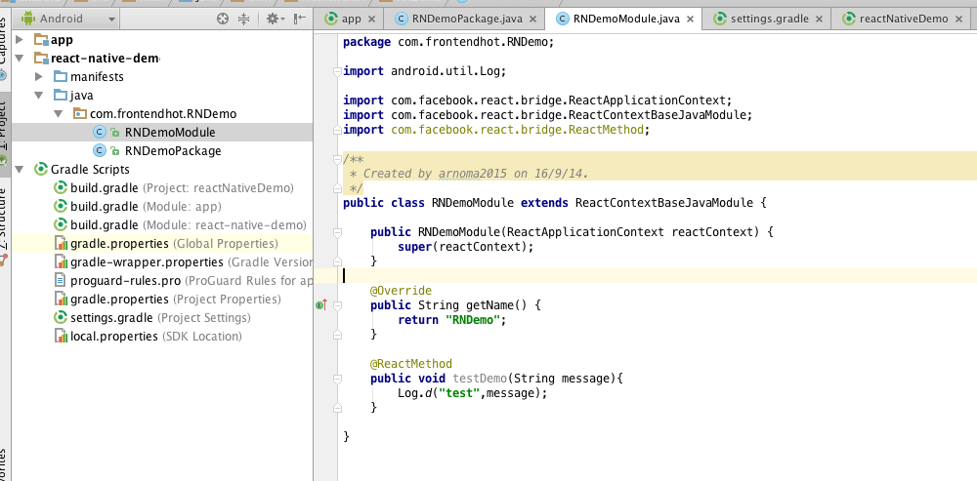
Task: Hide the project tool window
Action: coord(300,19)
